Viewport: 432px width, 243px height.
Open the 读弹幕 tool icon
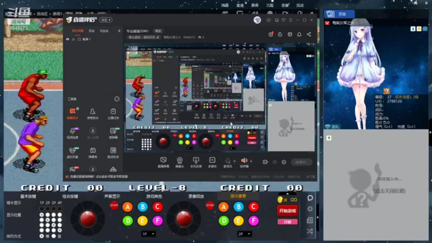113,133
